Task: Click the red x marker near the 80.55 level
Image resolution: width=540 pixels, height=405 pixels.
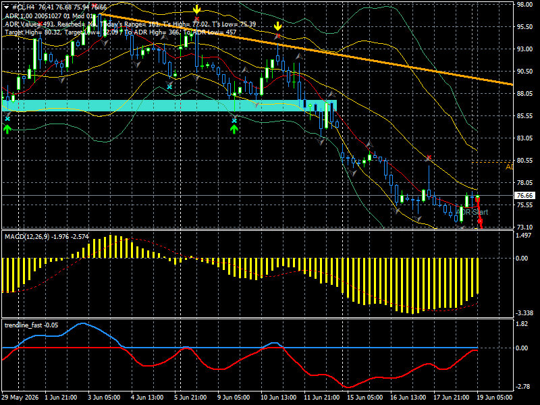Action: (429, 158)
